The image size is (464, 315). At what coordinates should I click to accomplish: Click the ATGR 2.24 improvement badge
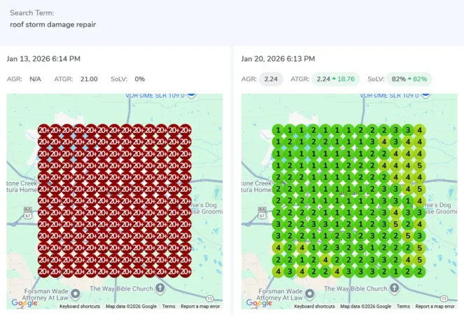click(x=336, y=79)
